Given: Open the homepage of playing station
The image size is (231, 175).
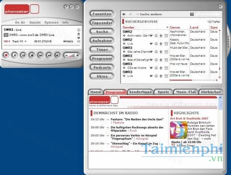Looking at the screenshot, I should (79, 34).
